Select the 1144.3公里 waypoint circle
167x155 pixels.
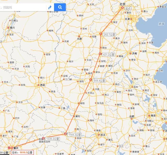point(65,134)
